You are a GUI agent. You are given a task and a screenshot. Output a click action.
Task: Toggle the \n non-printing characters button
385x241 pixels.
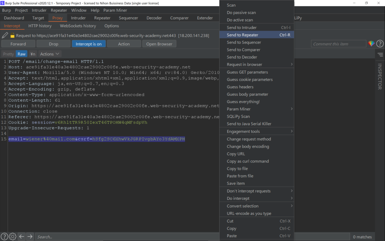click(x=33, y=54)
